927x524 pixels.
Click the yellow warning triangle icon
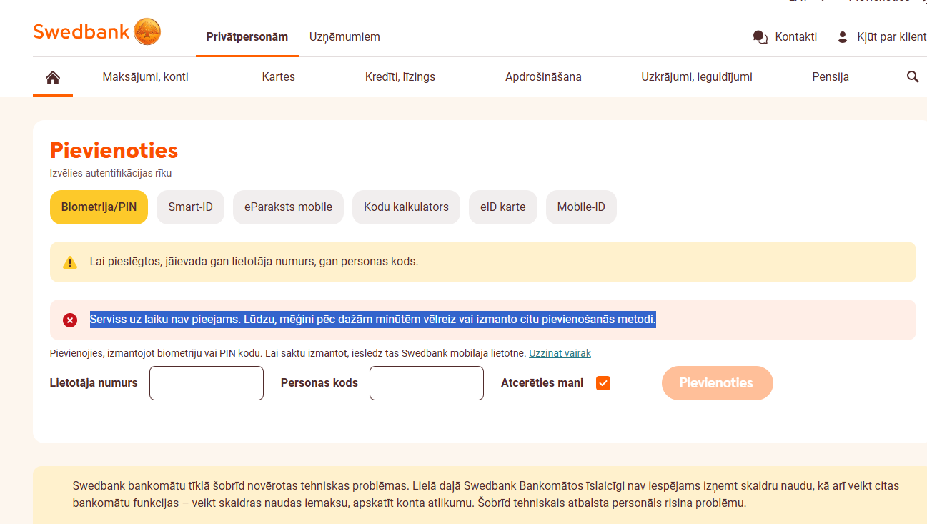[x=70, y=262]
